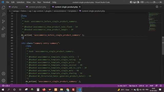Open the Calculator from the taskbar
The image size is (164, 92).
38,90
